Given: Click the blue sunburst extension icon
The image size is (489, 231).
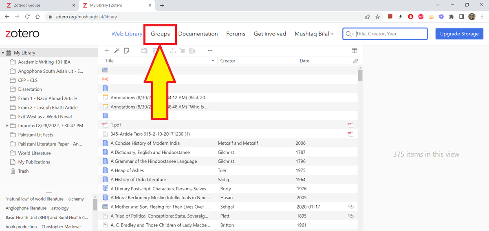Looking at the screenshot, I should pyautogui.click(x=441, y=17).
